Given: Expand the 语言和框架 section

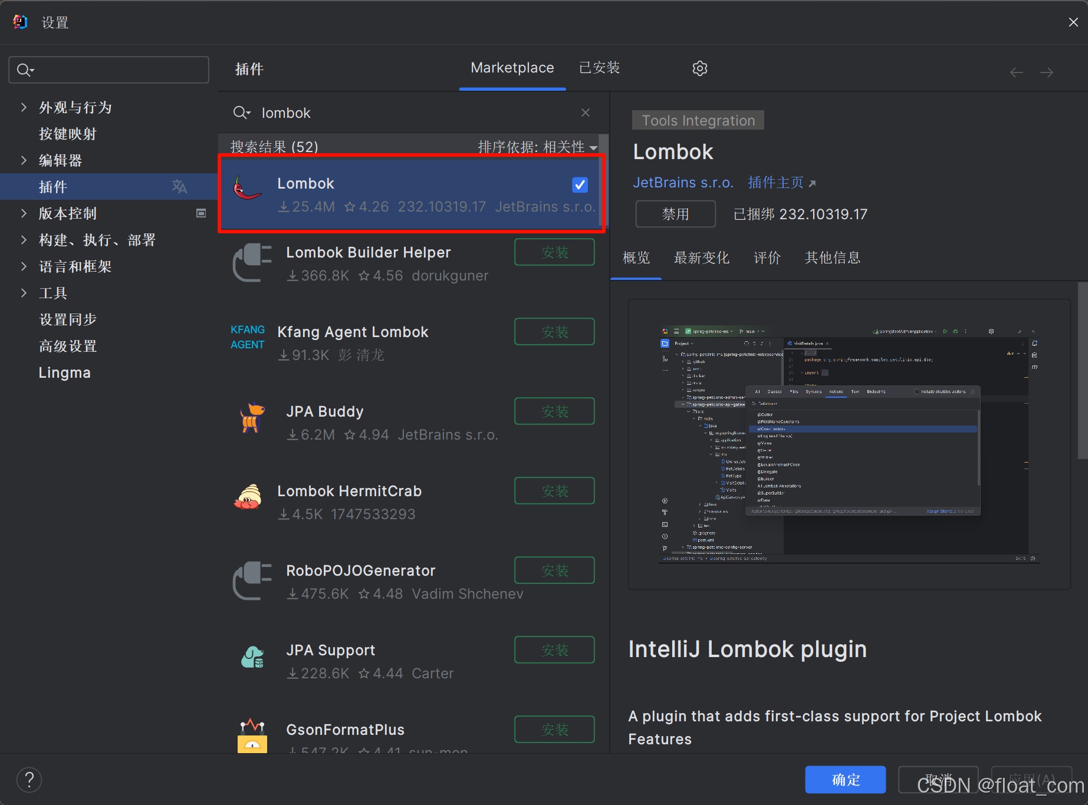Looking at the screenshot, I should coord(24,266).
